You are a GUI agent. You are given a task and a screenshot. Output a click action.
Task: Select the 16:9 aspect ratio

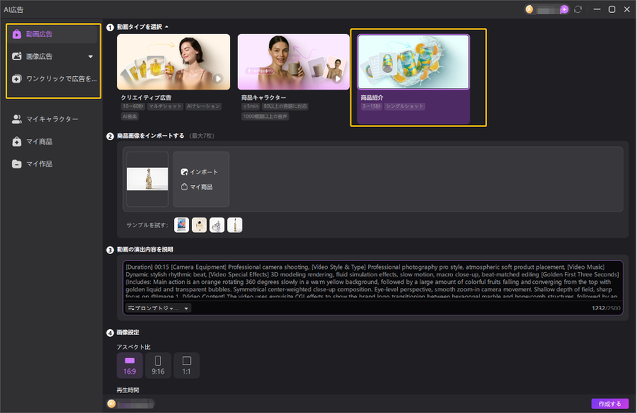pos(130,366)
